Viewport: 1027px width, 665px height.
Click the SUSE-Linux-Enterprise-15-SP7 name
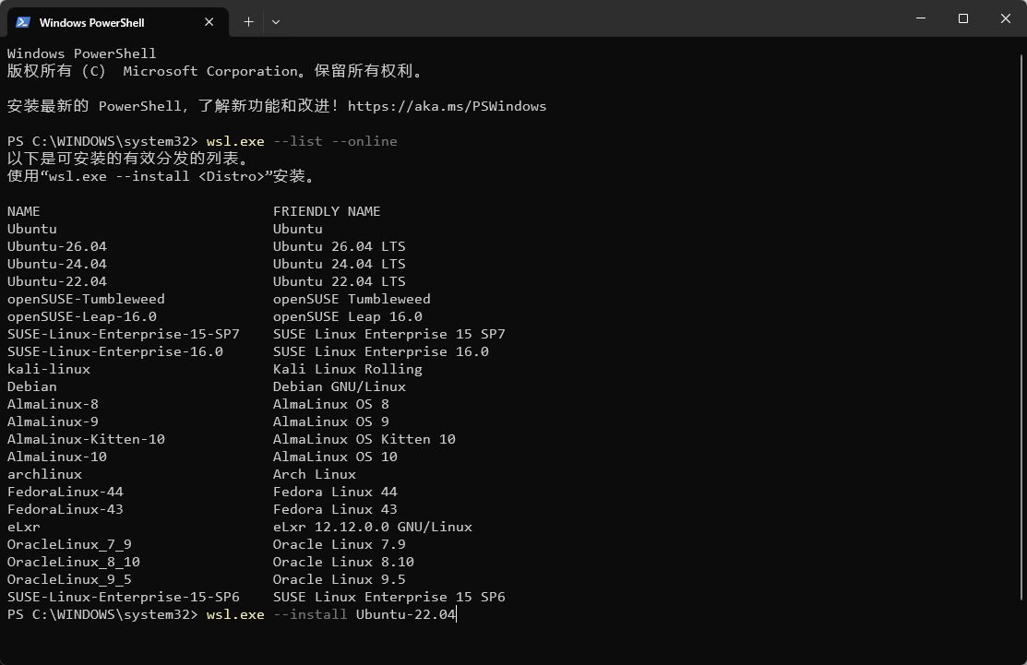pos(123,334)
